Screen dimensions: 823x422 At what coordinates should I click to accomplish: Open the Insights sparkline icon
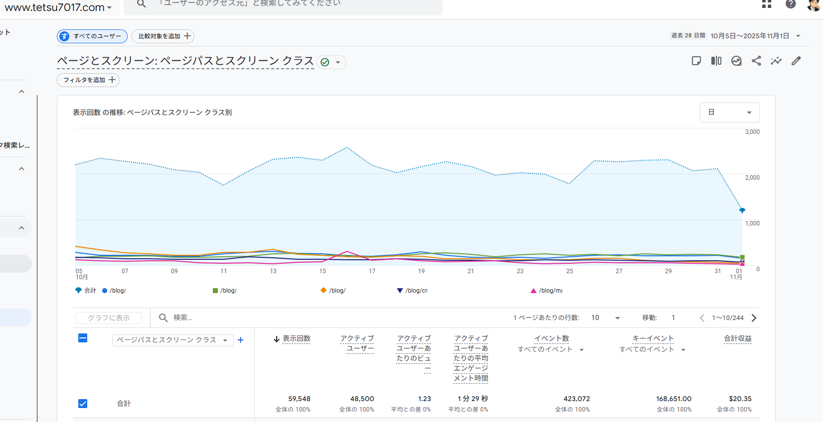776,61
